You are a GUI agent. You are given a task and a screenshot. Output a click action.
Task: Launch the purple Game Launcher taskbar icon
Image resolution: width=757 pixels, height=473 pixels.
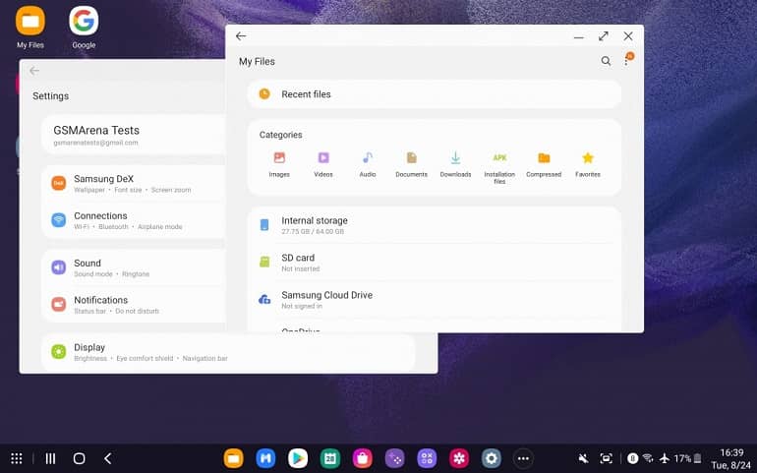coord(394,458)
